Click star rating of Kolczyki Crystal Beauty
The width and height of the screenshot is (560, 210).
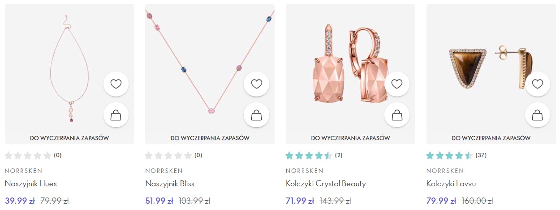pos(309,155)
